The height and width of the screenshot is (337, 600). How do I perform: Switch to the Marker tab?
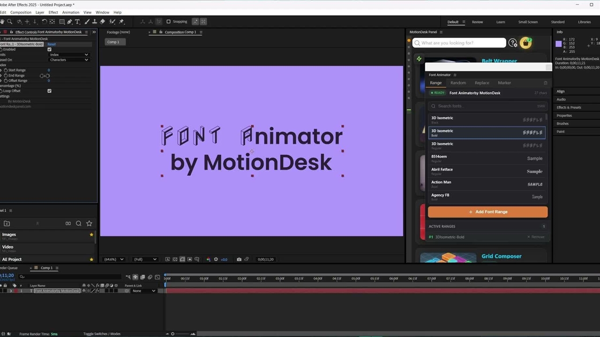(504, 83)
